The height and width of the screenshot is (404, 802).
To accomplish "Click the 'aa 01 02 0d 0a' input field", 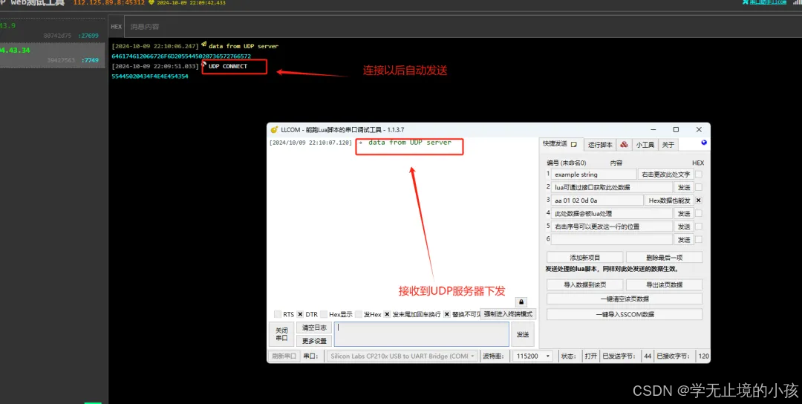I will click(x=597, y=201).
